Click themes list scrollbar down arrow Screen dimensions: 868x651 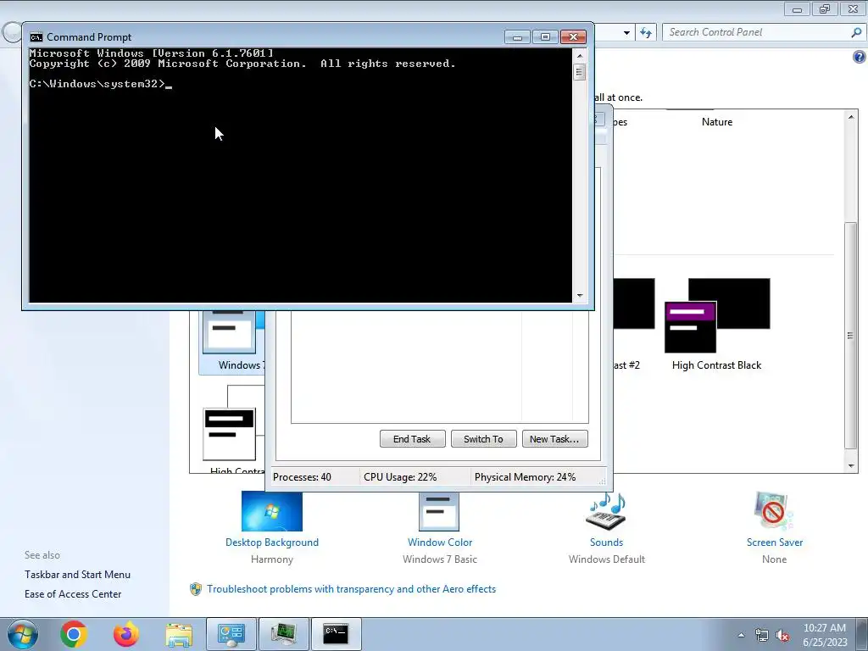pos(851,466)
